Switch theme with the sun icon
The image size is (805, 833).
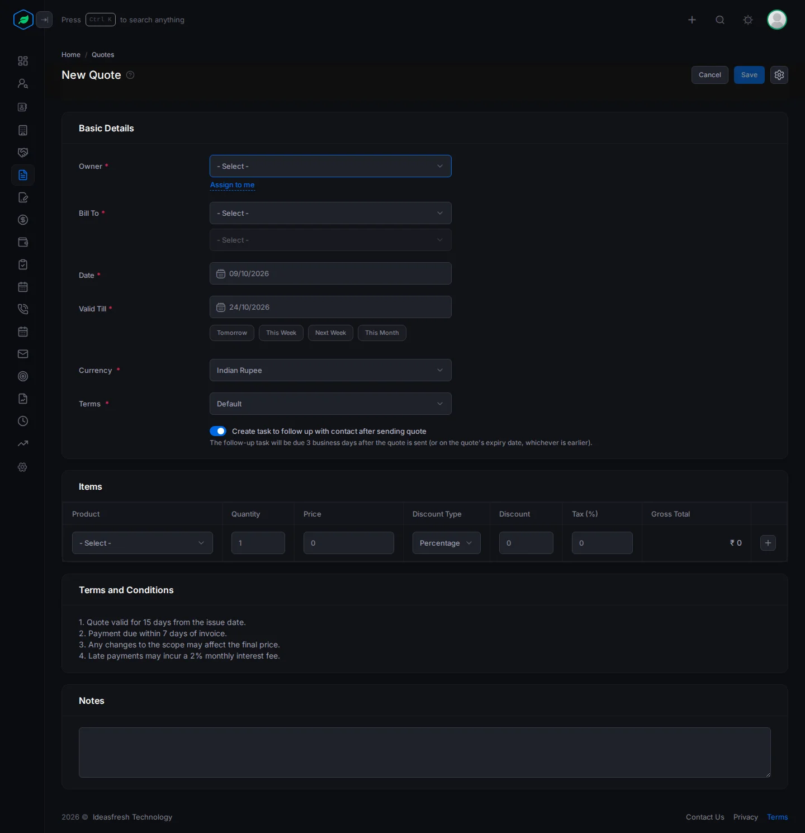point(748,20)
